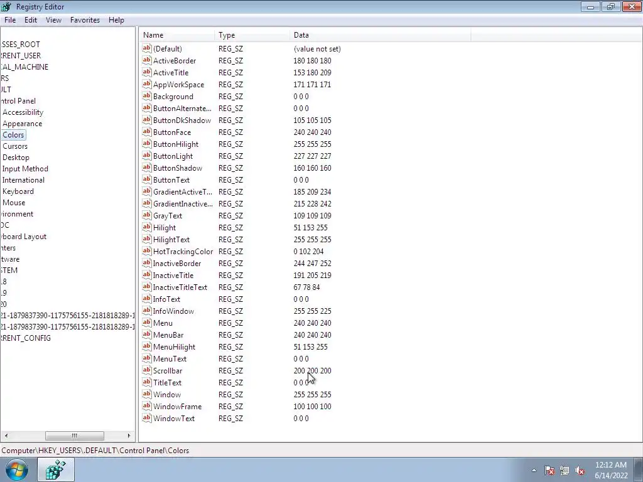Open the View menu

tap(53, 19)
